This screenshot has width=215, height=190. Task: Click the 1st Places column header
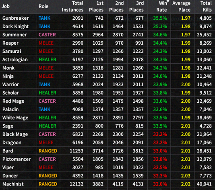point(96,6)
